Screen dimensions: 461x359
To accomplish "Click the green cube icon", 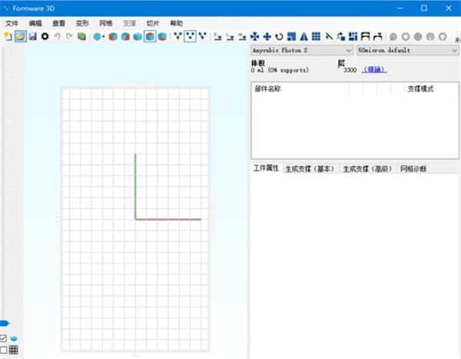I will [x=81, y=36].
